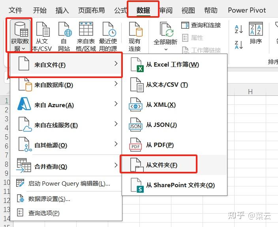Viewport: 278px width, 227px height.
Task: Choose 从文本/CSV (T) in submenu
Action: 175,85
